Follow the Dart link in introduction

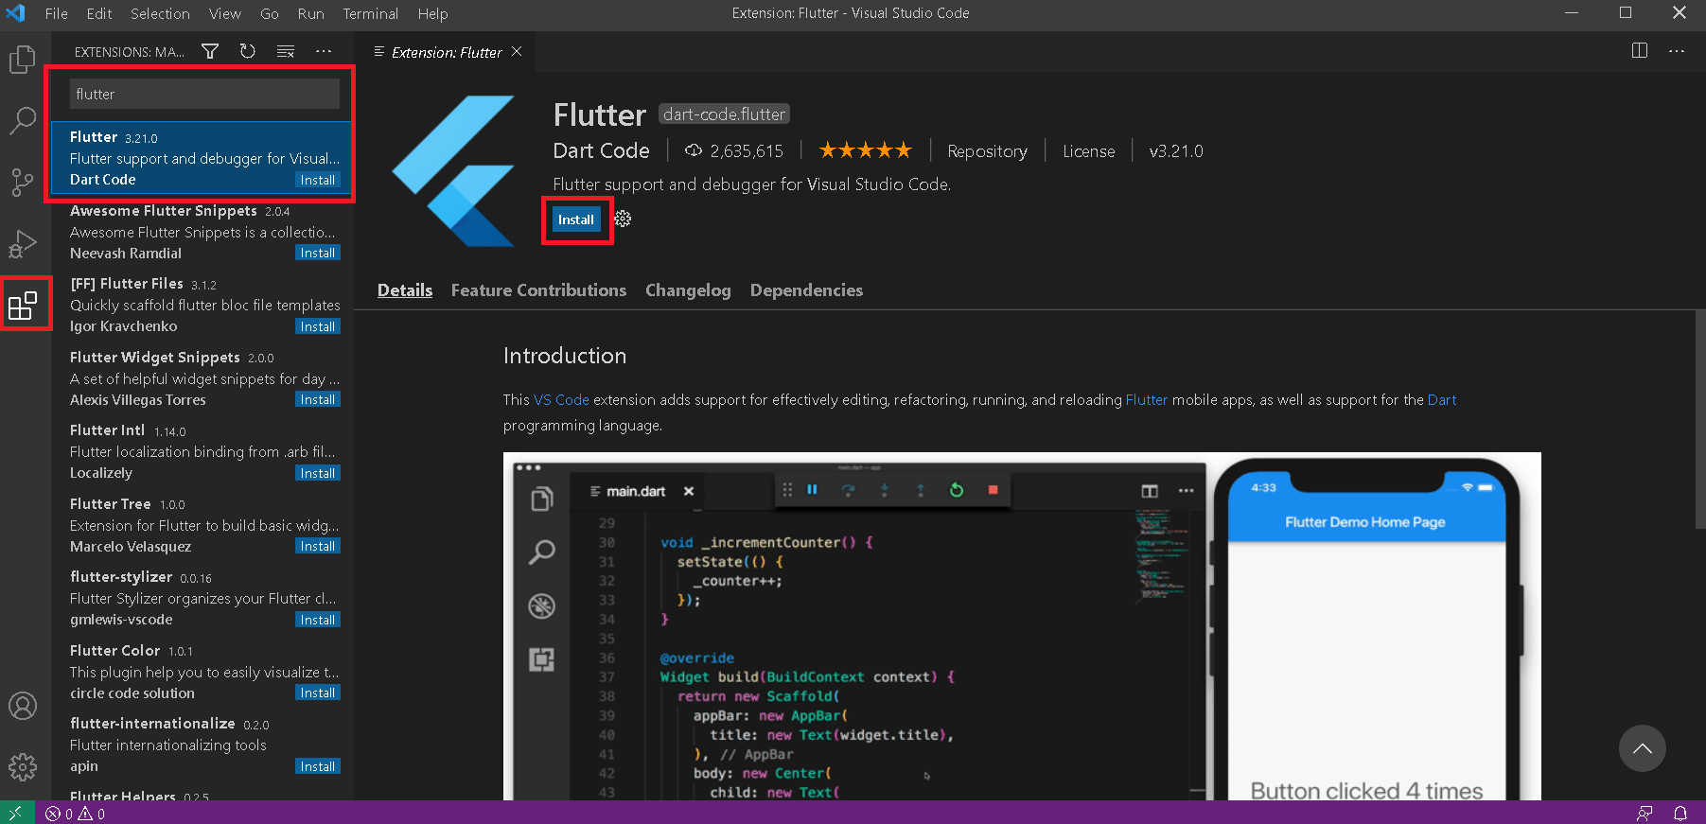pyautogui.click(x=1442, y=400)
